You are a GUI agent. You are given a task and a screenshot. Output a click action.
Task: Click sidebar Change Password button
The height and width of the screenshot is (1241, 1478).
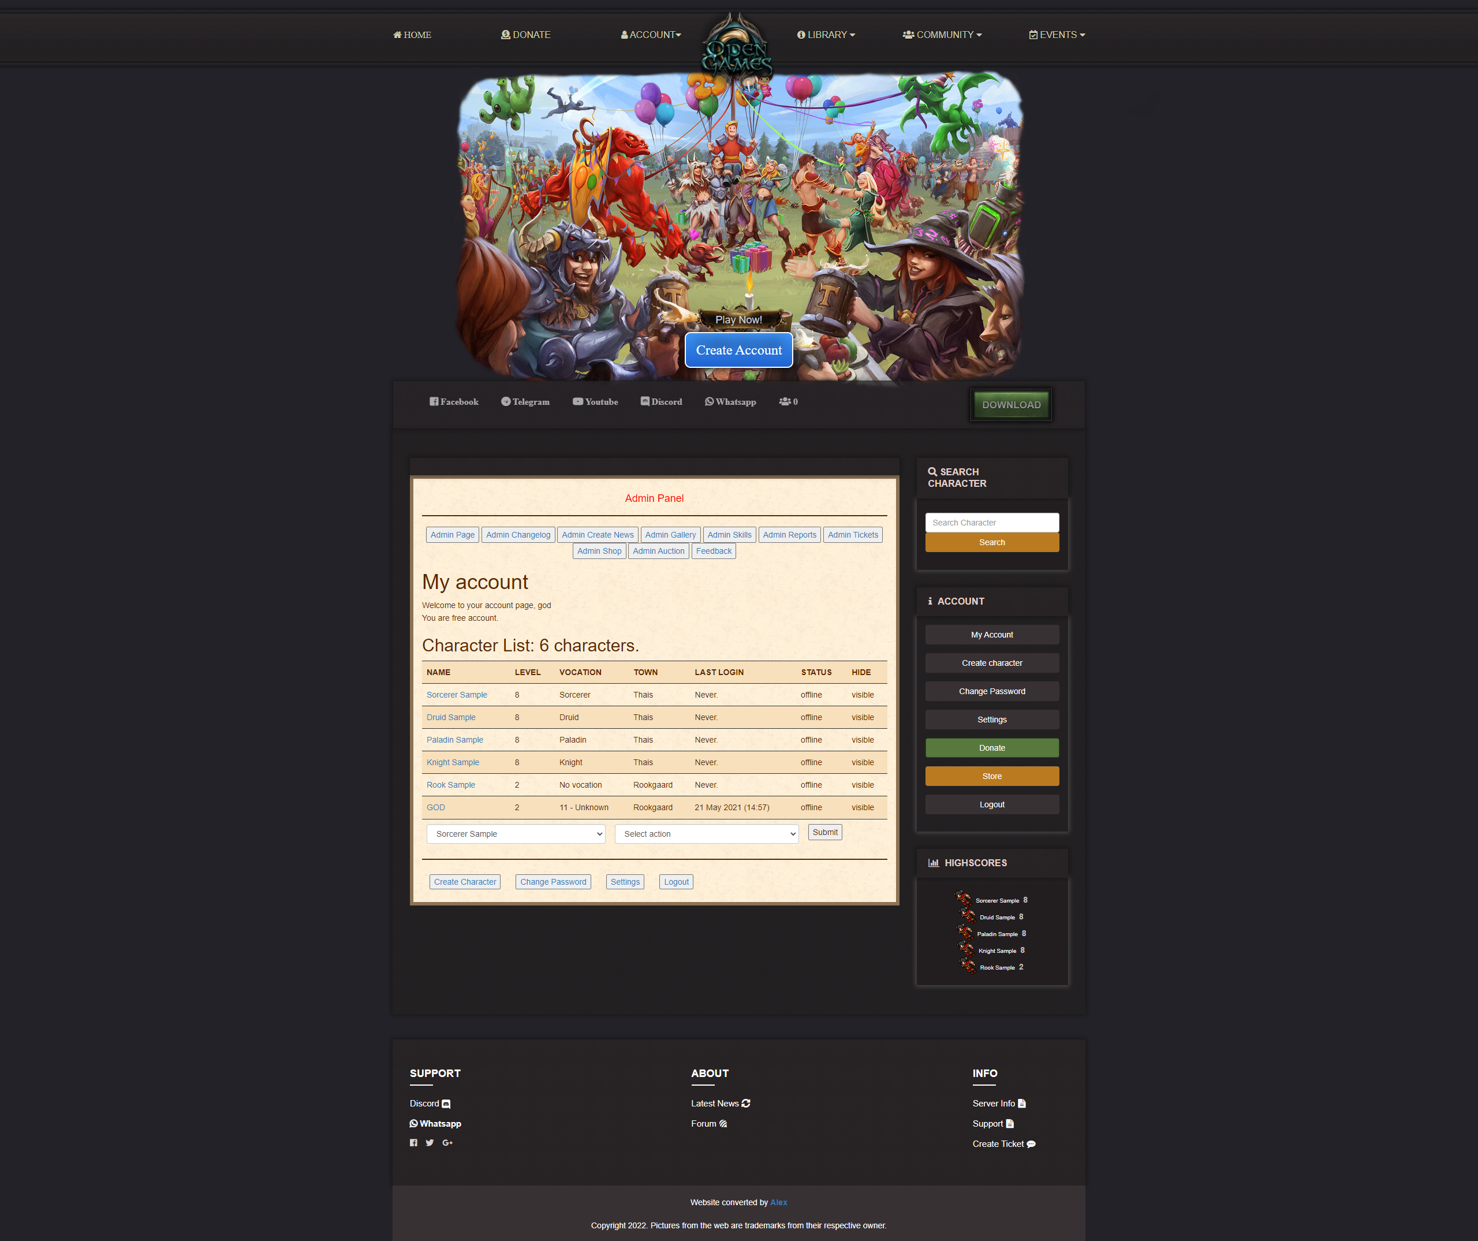pos(992,691)
